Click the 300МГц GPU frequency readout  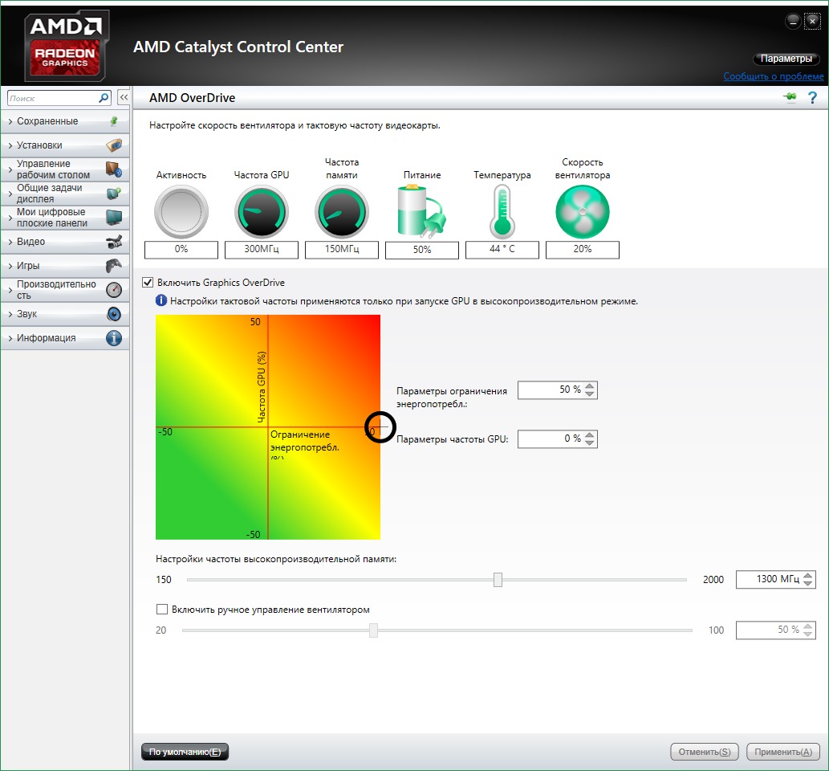coord(262,249)
